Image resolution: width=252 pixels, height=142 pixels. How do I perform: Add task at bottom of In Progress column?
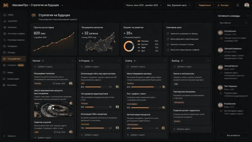tap(100, 135)
